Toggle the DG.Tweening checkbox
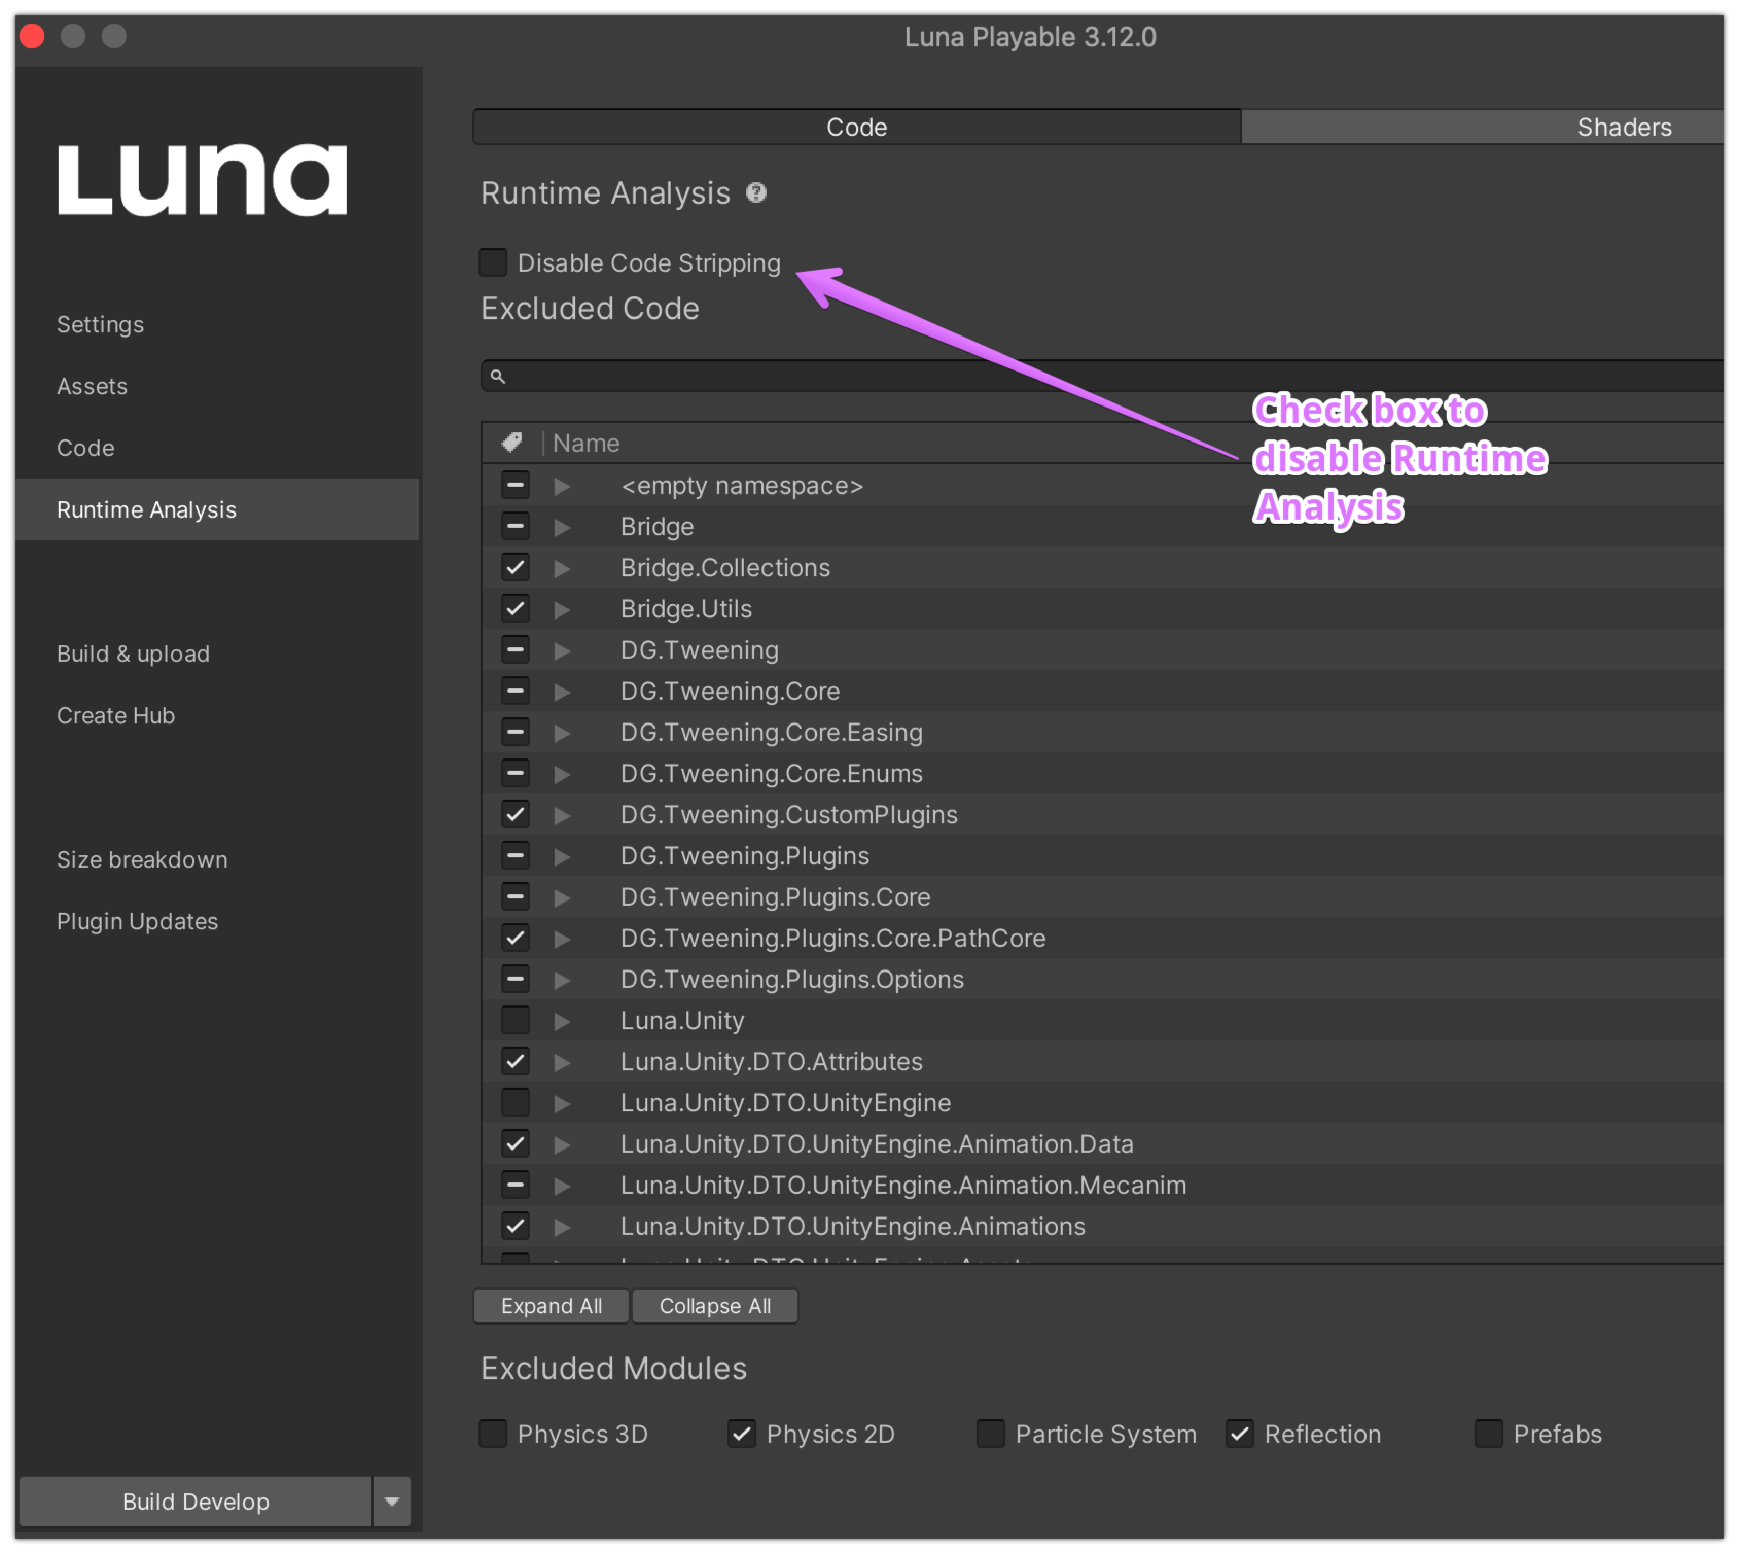This screenshot has width=1739, height=1554. coord(515,650)
